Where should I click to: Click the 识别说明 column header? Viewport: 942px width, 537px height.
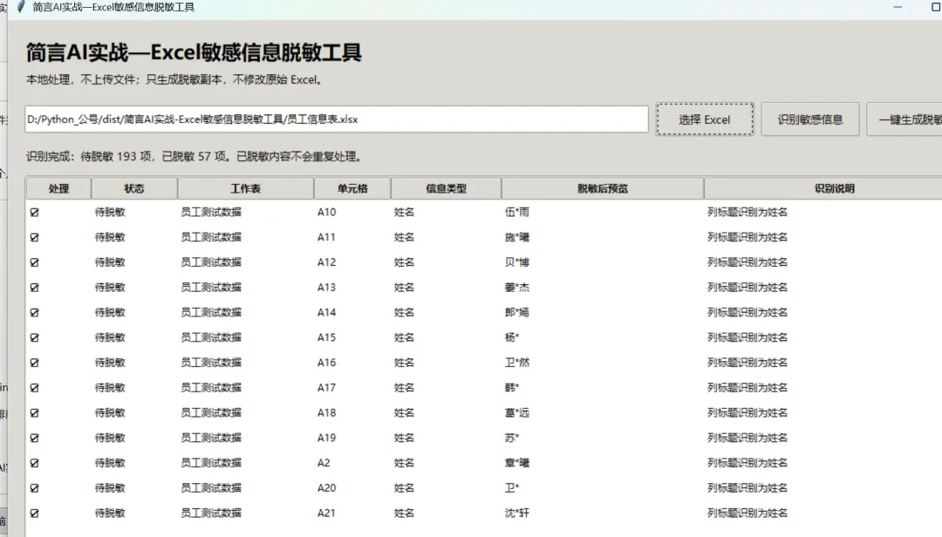coord(823,188)
